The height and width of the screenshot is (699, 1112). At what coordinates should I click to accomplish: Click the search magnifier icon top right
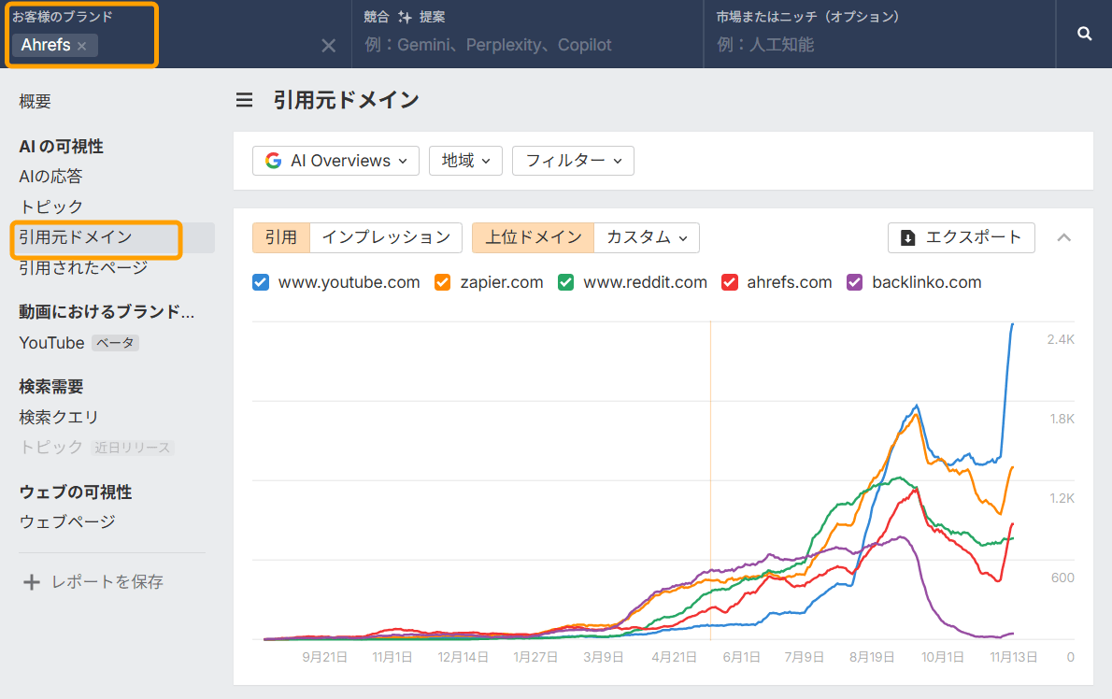click(x=1084, y=34)
